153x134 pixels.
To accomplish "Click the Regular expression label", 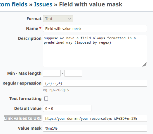I will [x=22, y=83].
